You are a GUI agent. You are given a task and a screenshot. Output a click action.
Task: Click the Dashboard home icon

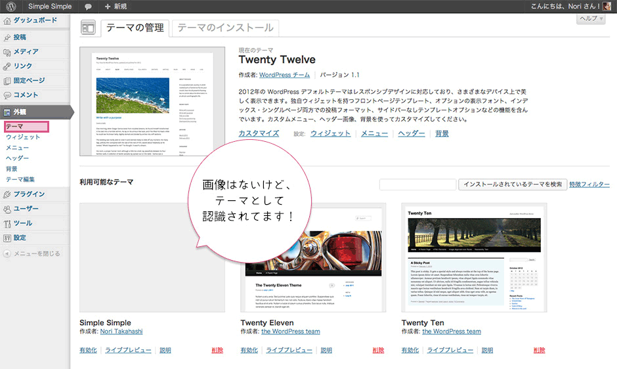(7, 21)
